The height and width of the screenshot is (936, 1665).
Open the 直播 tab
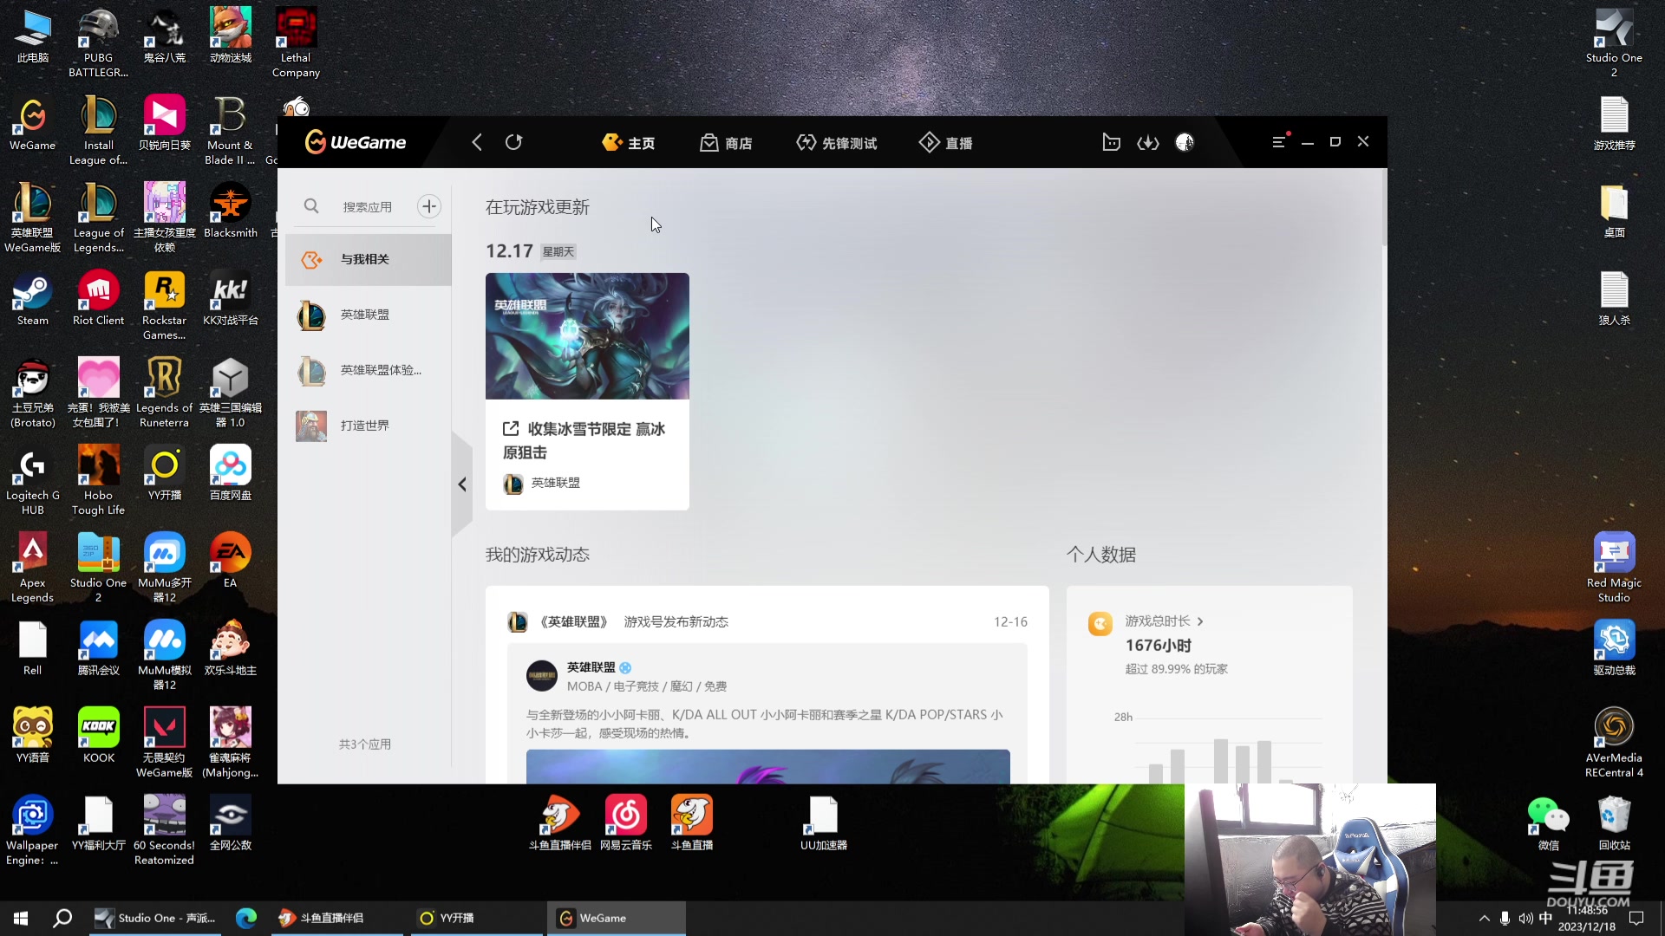[x=945, y=143]
